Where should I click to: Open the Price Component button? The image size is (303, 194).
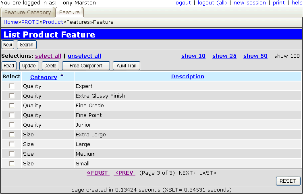pos(86,66)
